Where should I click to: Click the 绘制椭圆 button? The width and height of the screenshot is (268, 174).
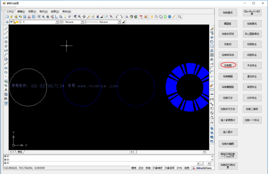(x=228, y=76)
